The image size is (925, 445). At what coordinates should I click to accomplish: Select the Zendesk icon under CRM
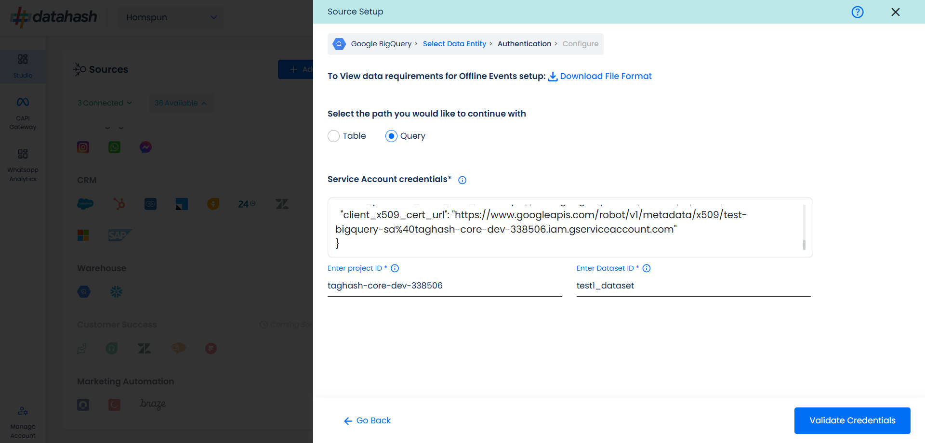(282, 204)
